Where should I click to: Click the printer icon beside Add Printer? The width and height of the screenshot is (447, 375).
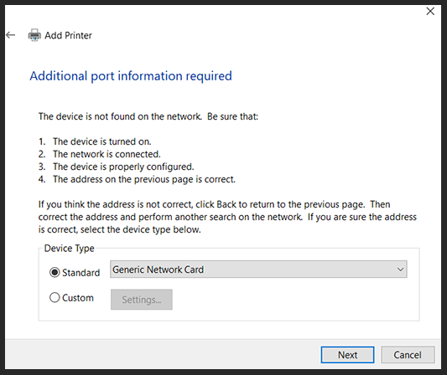click(34, 35)
